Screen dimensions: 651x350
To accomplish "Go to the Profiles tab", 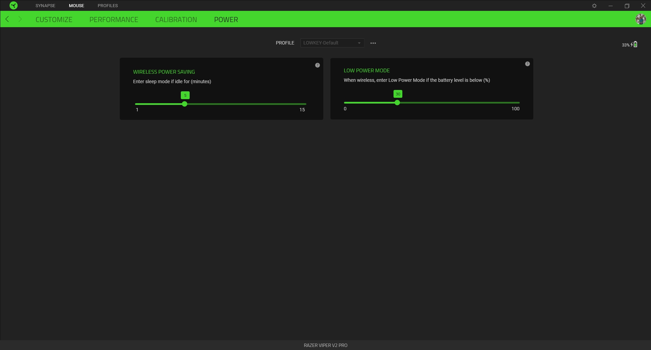I will click(108, 6).
